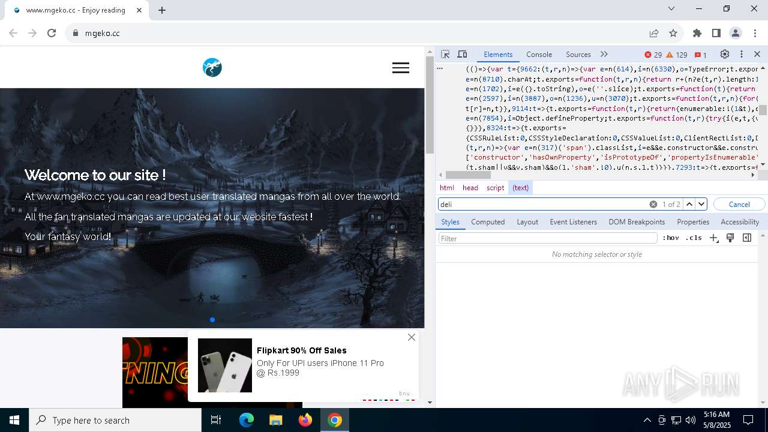768x432 pixels.
Task: Reload the page
Action: [52, 33]
